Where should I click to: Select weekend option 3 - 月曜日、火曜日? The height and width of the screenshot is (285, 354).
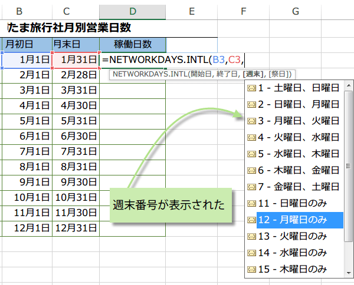click(299, 121)
